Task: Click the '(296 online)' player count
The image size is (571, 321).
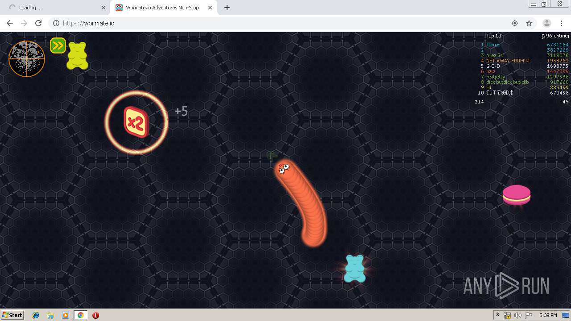Action: (555, 36)
